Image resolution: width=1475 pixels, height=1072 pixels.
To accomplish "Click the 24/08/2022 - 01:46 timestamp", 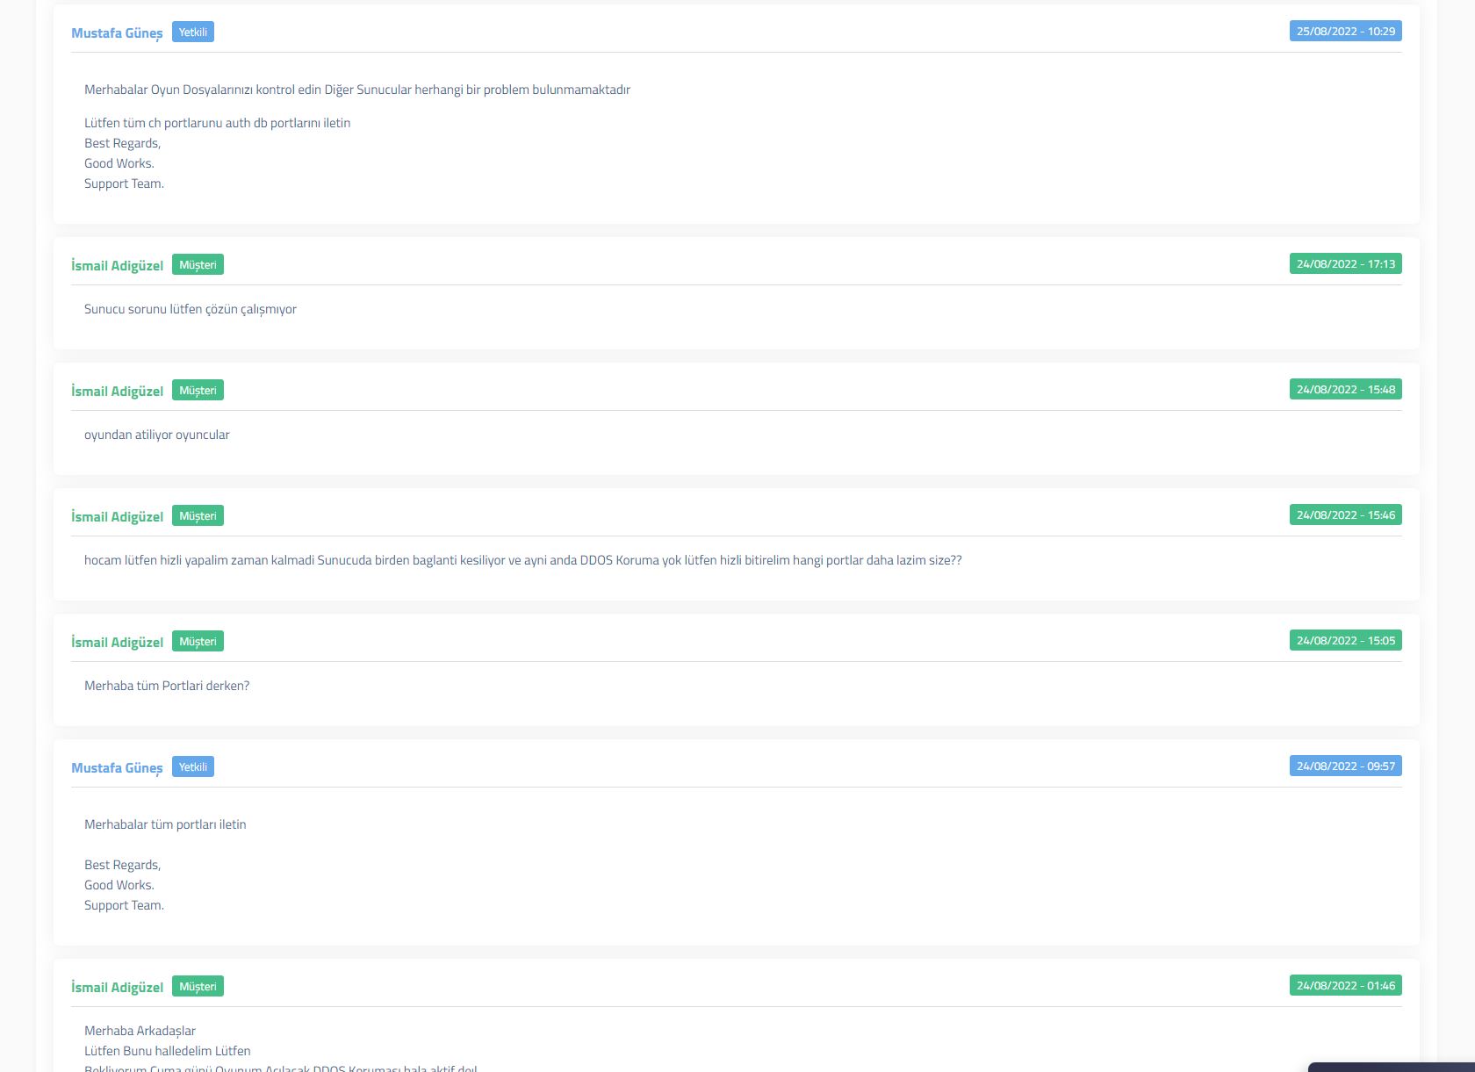I will tap(1345, 986).
